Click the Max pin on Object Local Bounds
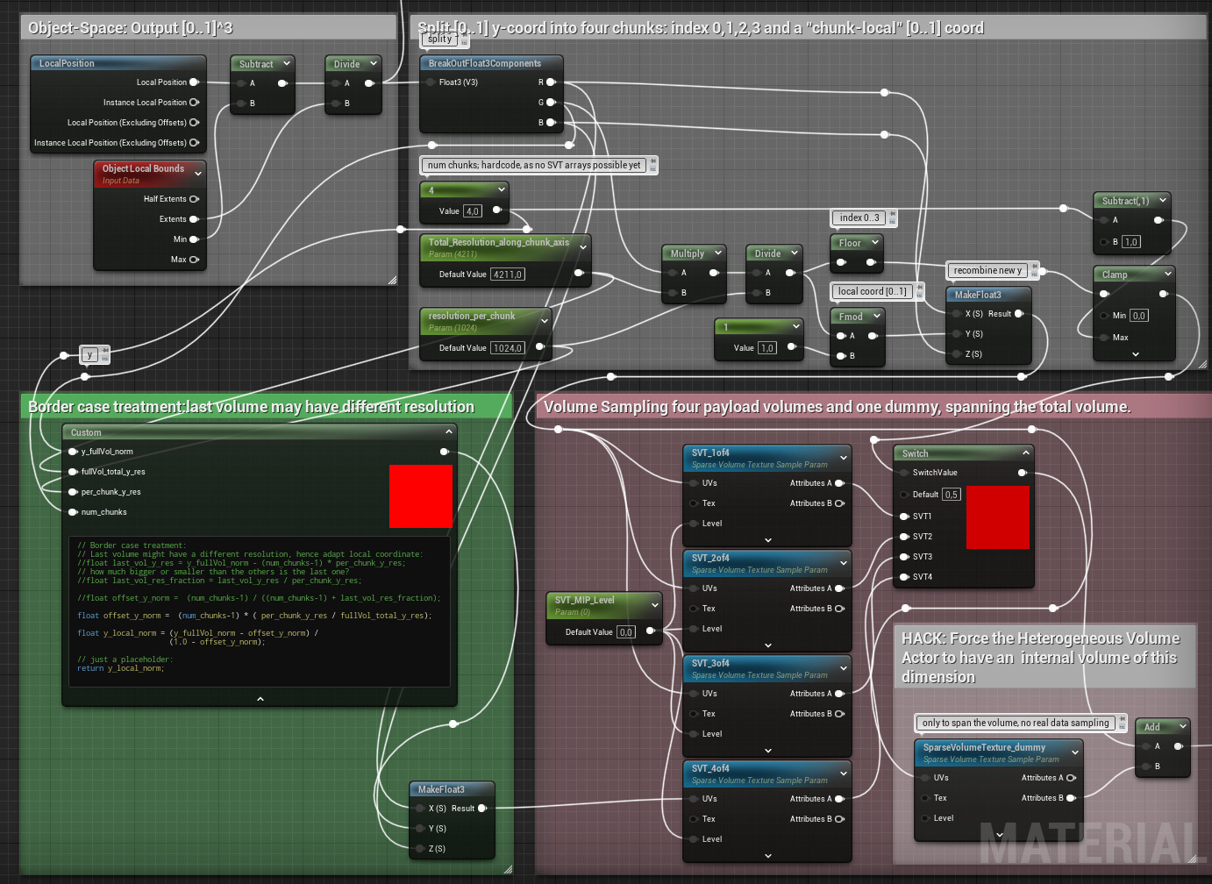This screenshot has height=884, width=1212. [194, 260]
